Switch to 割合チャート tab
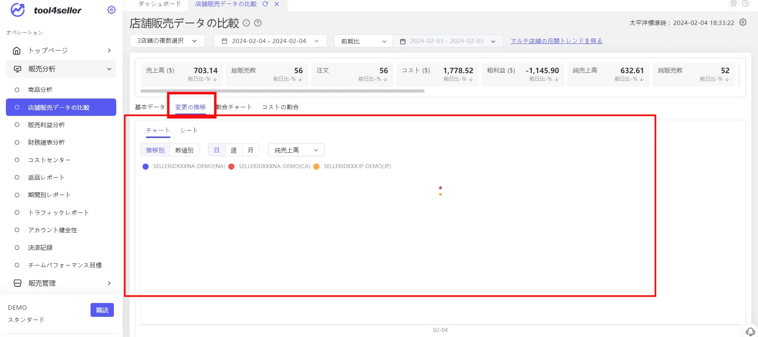Screen dimensions: 758x337 pyautogui.click(x=234, y=107)
